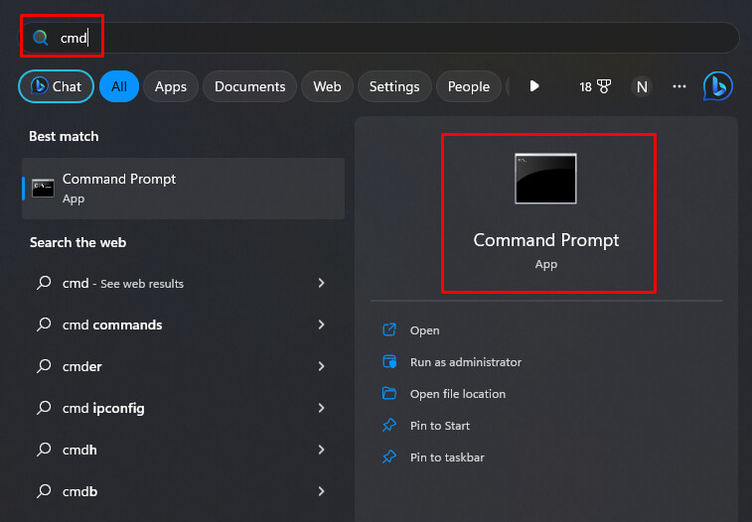The width and height of the screenshot is (752, 522).
Task: Click the Bing Chat icon at top right
Action: coord(717,86)
